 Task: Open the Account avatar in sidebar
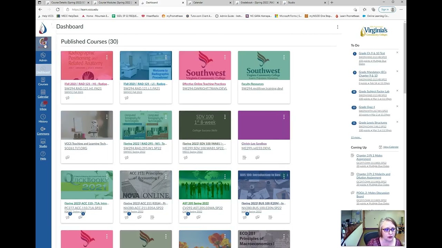click(43, 43)
